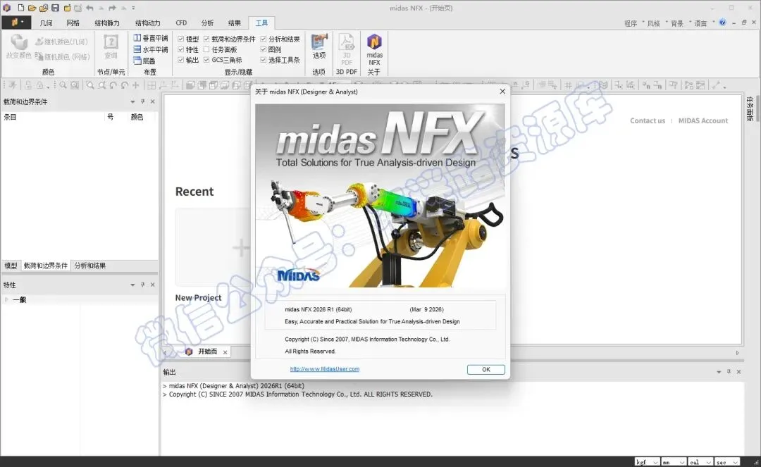Click 随机颜色(网格) random mesh color
This screenshot has width=761, height=467.
(x=63, y=56)
